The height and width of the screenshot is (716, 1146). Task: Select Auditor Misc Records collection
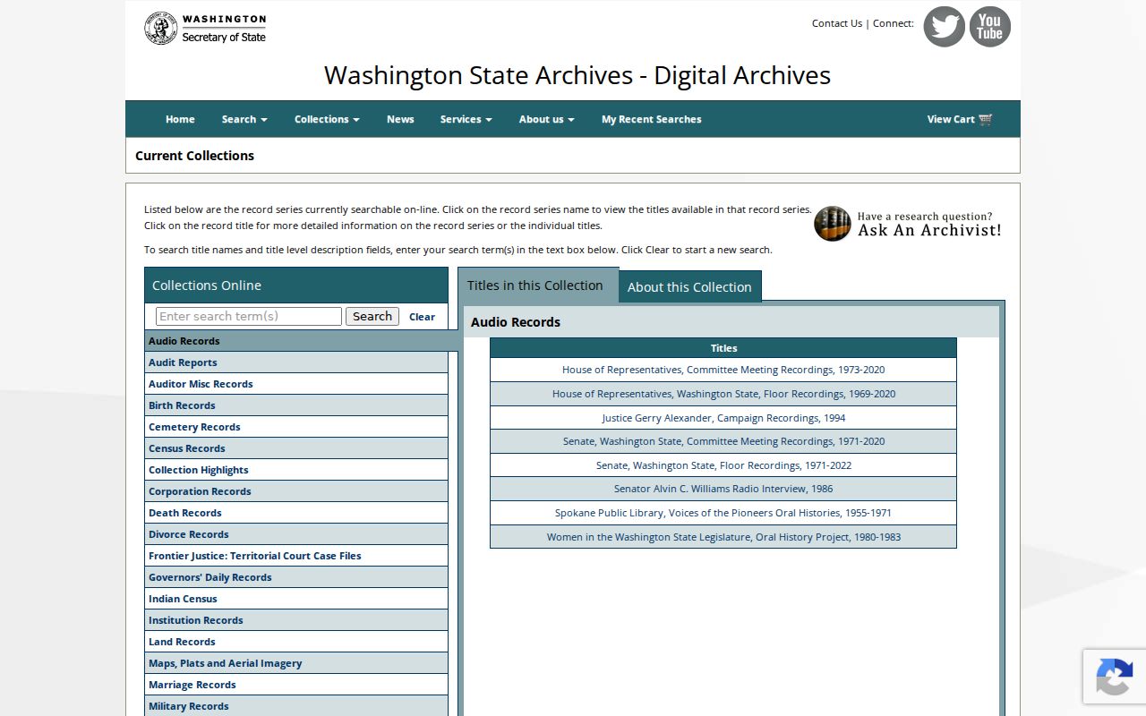coord(296,384)
